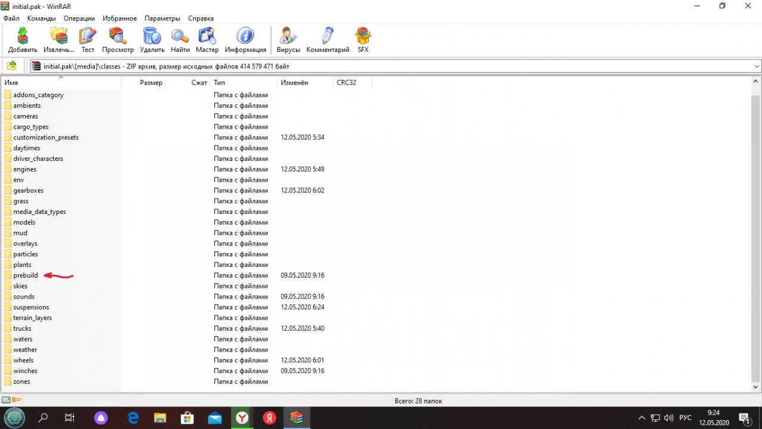Click the Извлечь (Extract) toolbar icon

coord(58,40)
